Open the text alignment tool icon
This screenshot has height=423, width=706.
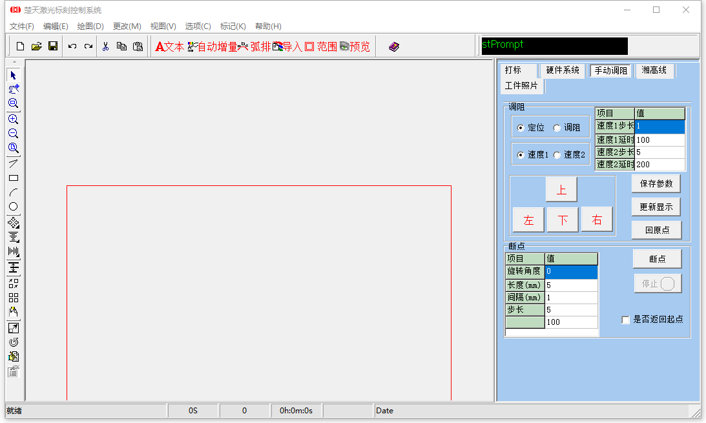(x=14, y=237)
